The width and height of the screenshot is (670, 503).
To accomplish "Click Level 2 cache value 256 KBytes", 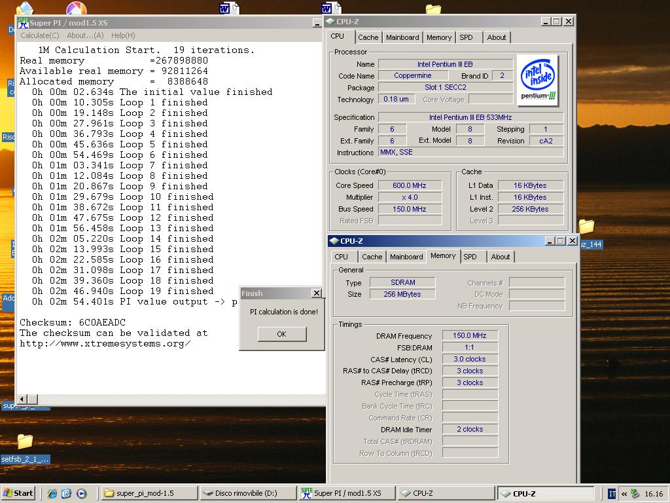I will click(x=530, y=209).
